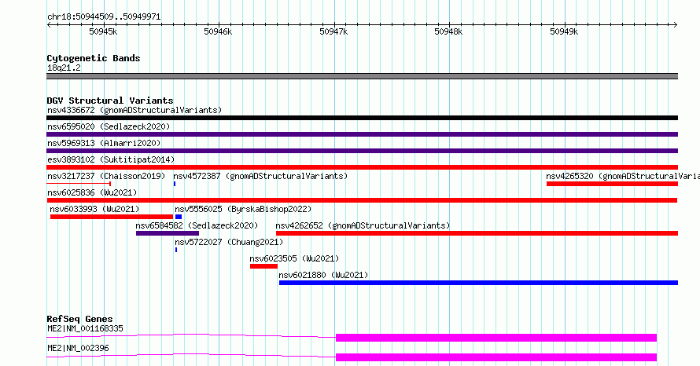Viewport: 700px width, 366px height.
Task: Select the nsv6025836 (Wu2021) label
Action: [x=92, y=192]
